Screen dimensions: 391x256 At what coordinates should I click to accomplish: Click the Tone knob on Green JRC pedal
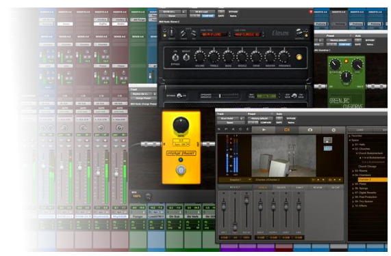346,76
